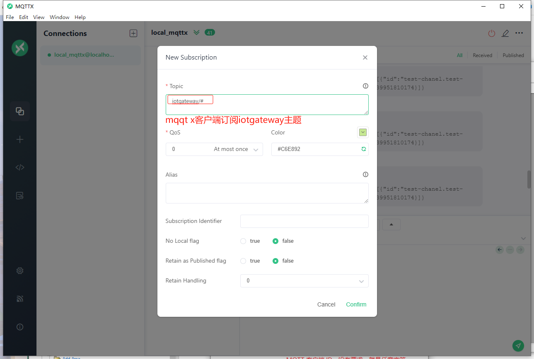Click the local_mqttx connection title
Image resolution: width=534 pixels, height=359 pixels.
pyautogui.click(x=169, y=33)
